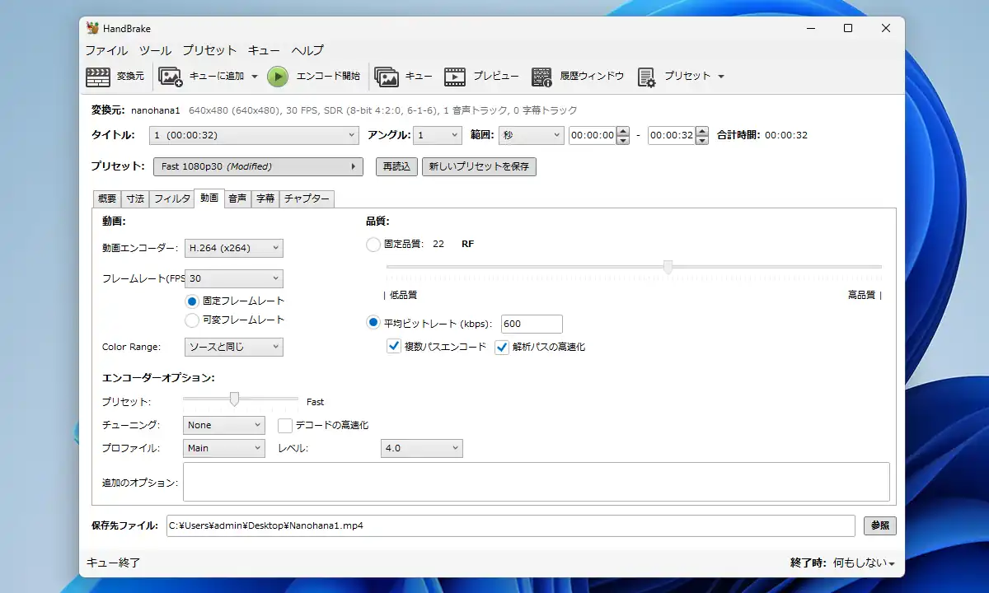Uncheck the 複数パスエンコード checkbox

coord(394,347)
